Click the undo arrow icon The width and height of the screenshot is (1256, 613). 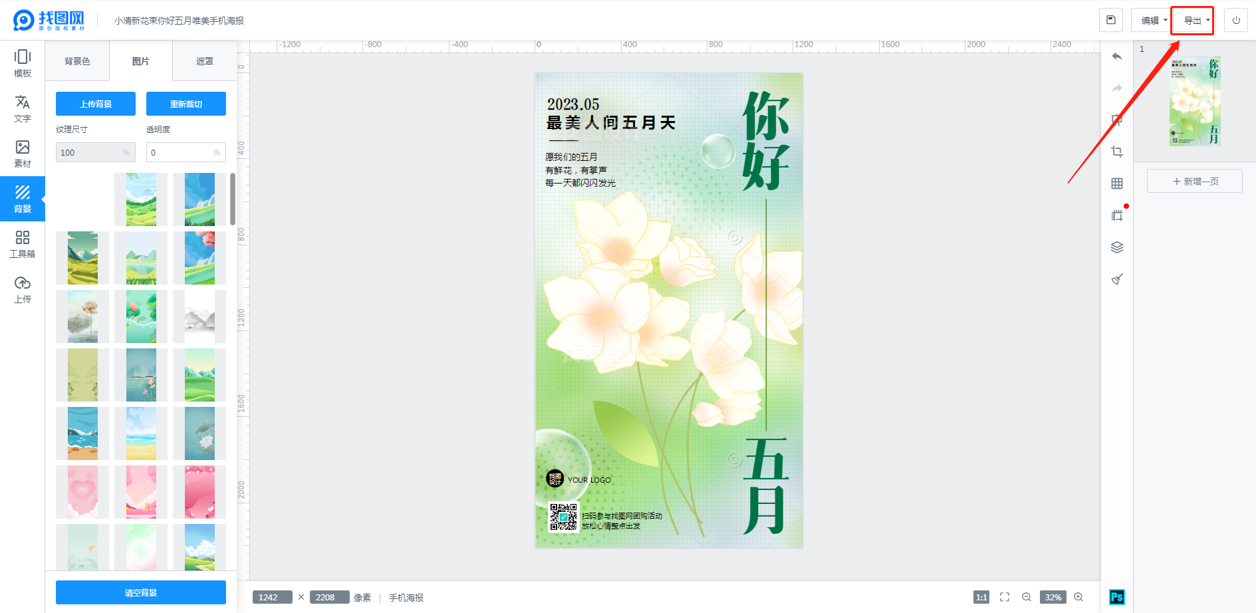[x=1117, y=57]
